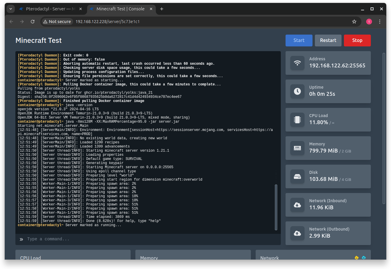
Task: Click the upload cloud icon for Network Outbound
Action: coord(297,233)
